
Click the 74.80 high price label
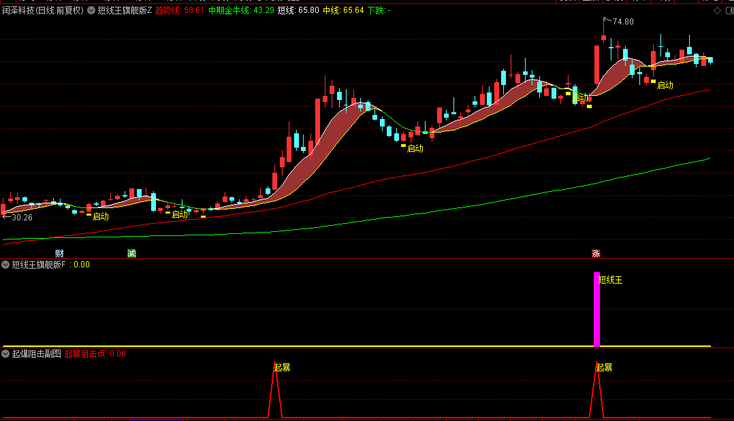[622, 22]
